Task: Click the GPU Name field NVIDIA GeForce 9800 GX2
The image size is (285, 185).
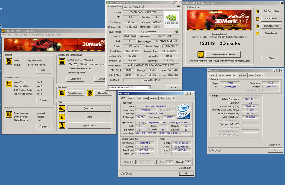Action: pyautogui.click(x=143, y=12)
